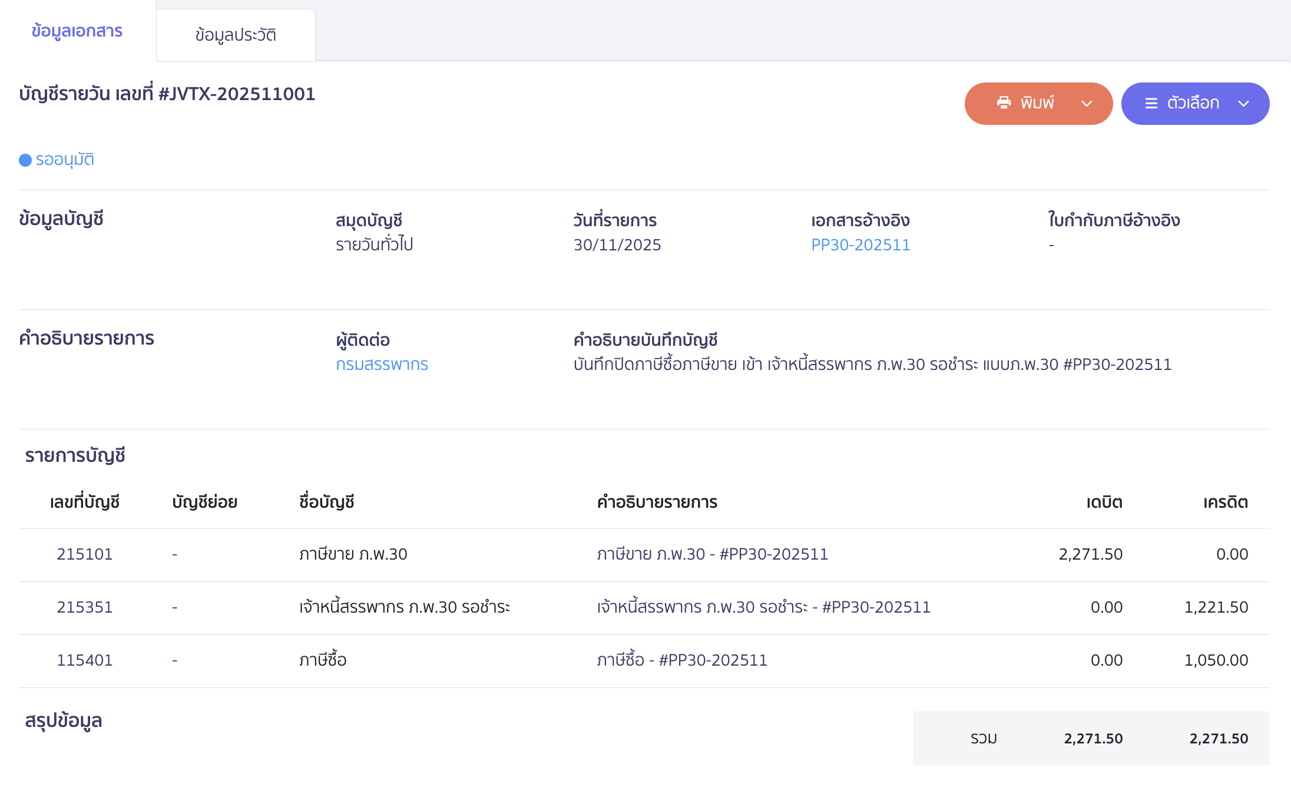
Task: Open contact กรมสรรพากร link
Action: point(382,365)
